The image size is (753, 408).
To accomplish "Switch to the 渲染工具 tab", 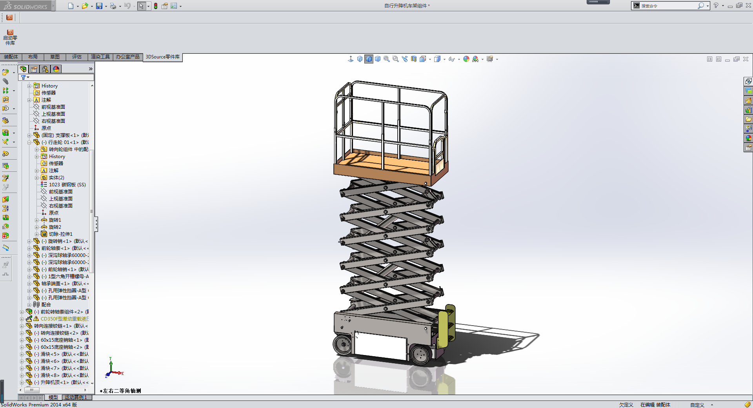I will [100, 57].
